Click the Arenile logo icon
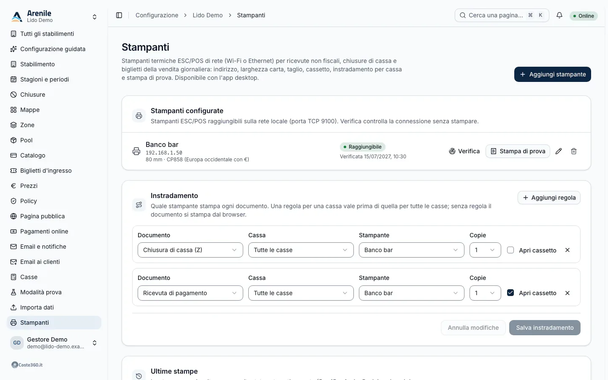 (17, 16)
